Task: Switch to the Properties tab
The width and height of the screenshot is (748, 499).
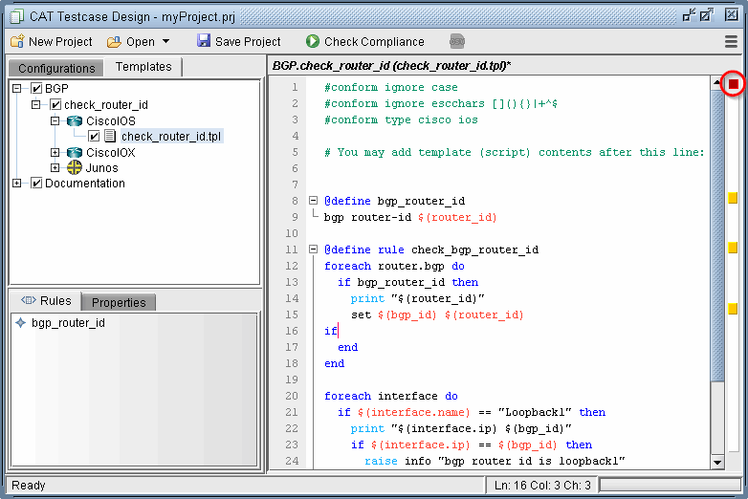Action: point(119,302)
